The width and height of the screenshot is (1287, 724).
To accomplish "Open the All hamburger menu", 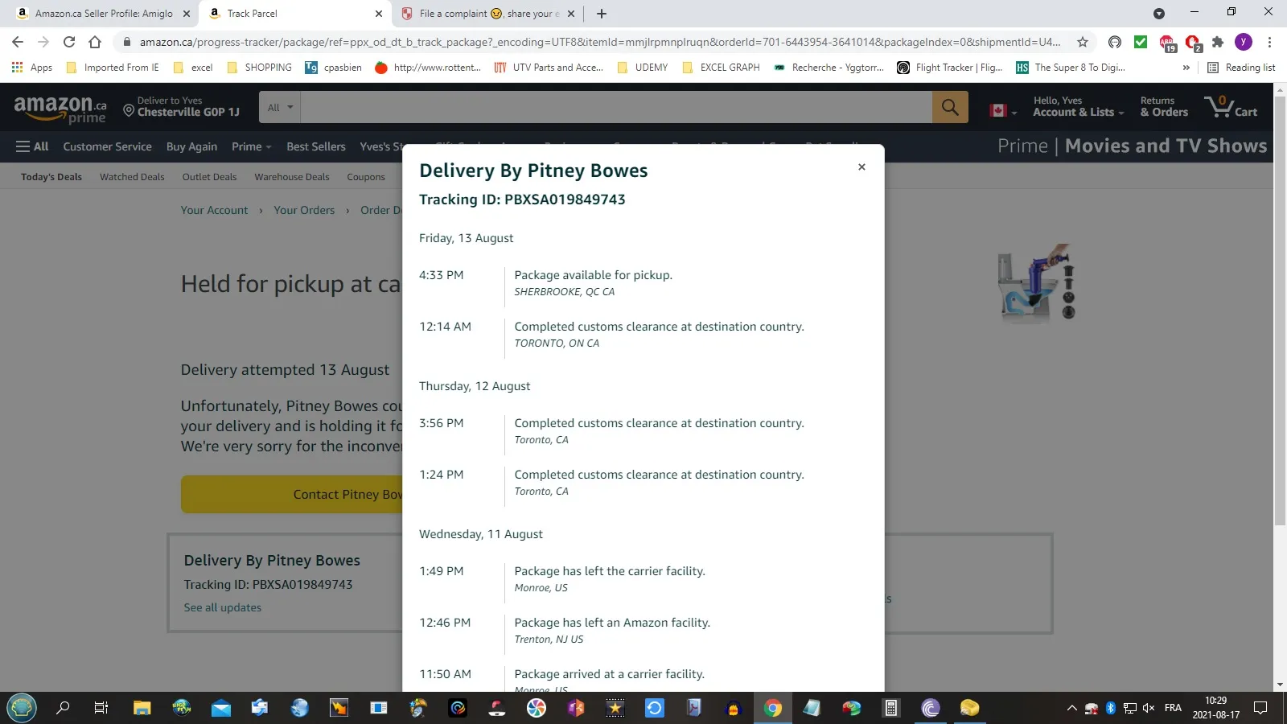I will pos(32,146).
